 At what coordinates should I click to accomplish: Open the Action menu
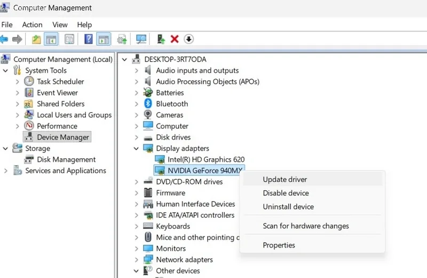[x=32, y=25]
